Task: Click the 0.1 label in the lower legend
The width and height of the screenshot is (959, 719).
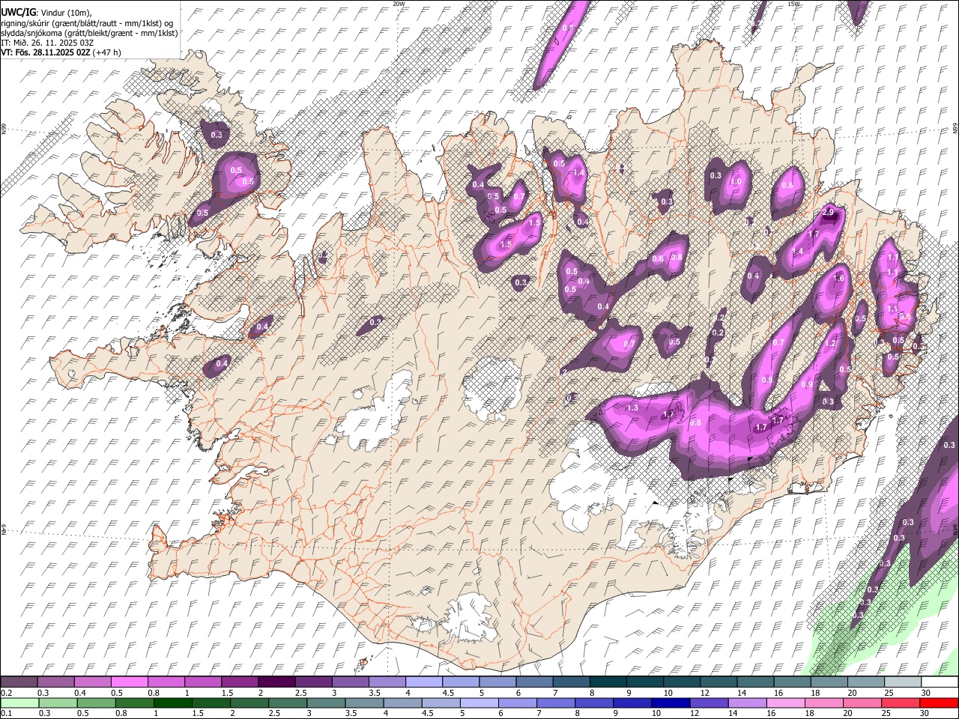Action: point(7,714)
